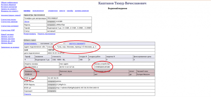Copy the RTSP-Пароль value
The image size is (211, 97).
[52, 85]
